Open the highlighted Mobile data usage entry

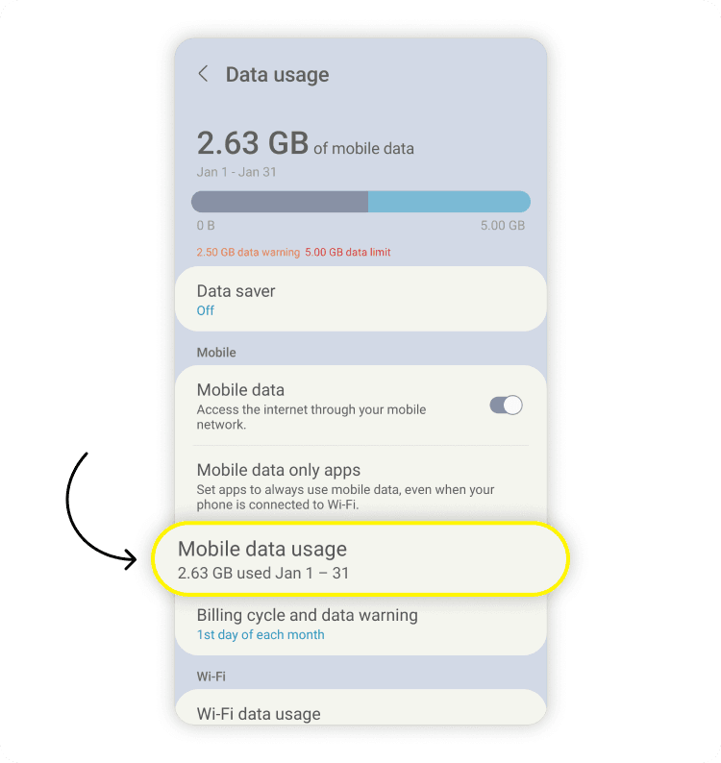(x=360, y=559)
